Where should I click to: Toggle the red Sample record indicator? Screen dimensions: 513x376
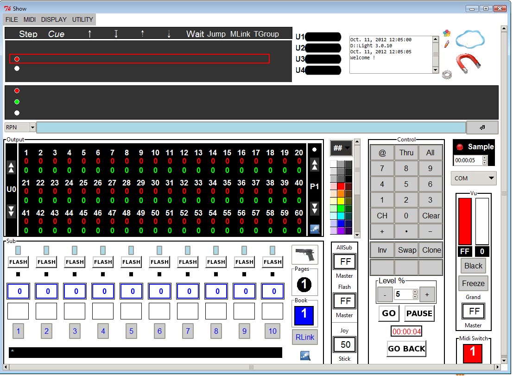click(x=460, y=147)
